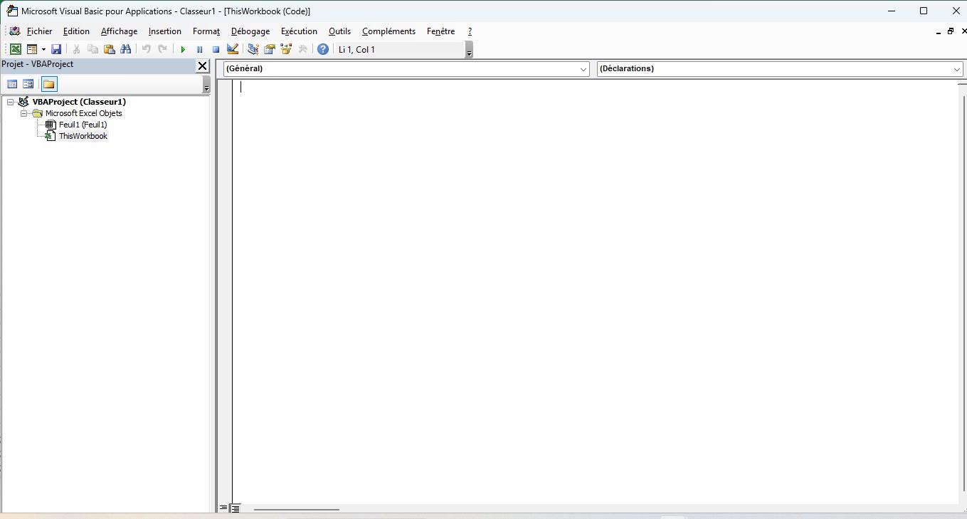Switch to Procedure View button at bottom
Viewport: 967px width, 519px height.
coord(223,508)
